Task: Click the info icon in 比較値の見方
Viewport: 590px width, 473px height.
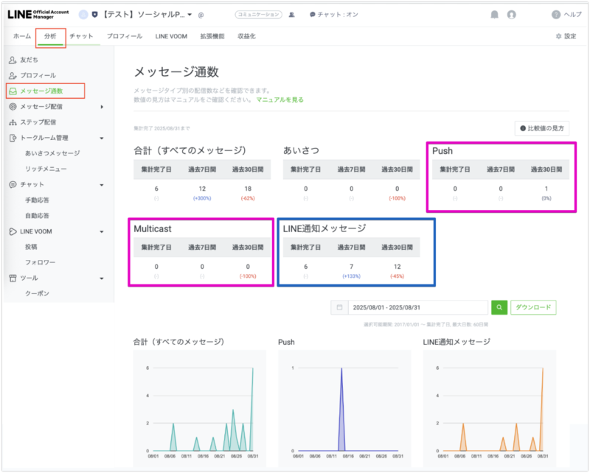Action: click(x=523, y=128)
